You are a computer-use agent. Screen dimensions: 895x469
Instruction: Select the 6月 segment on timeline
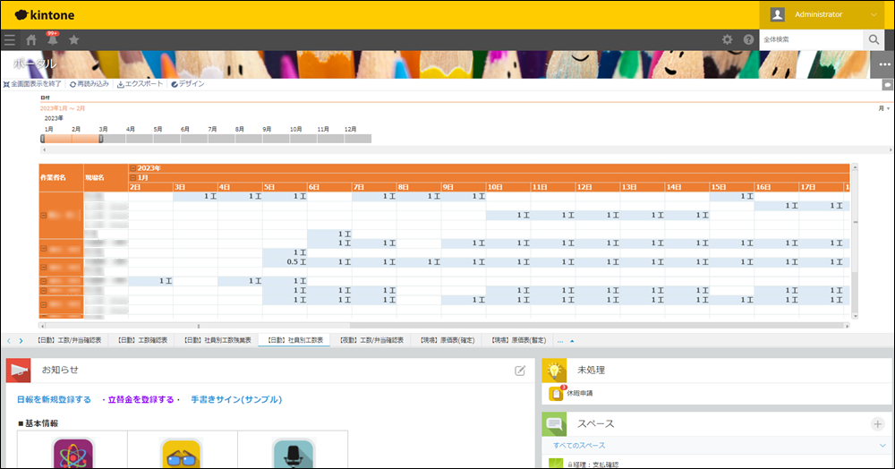click(194, 139)
